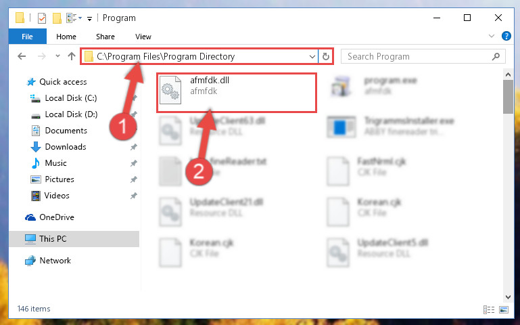520x325 pixels.
Task: Go back with the Back arrow
Action: pyautogui.click(x=22, y=56)
